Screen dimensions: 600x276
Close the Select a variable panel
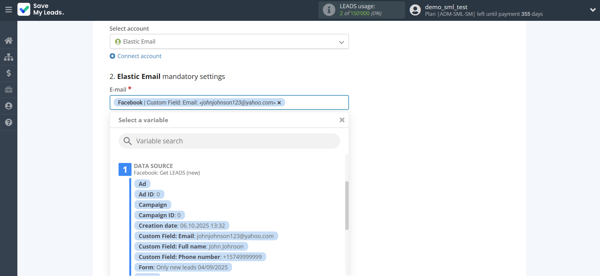click(342, 120)
